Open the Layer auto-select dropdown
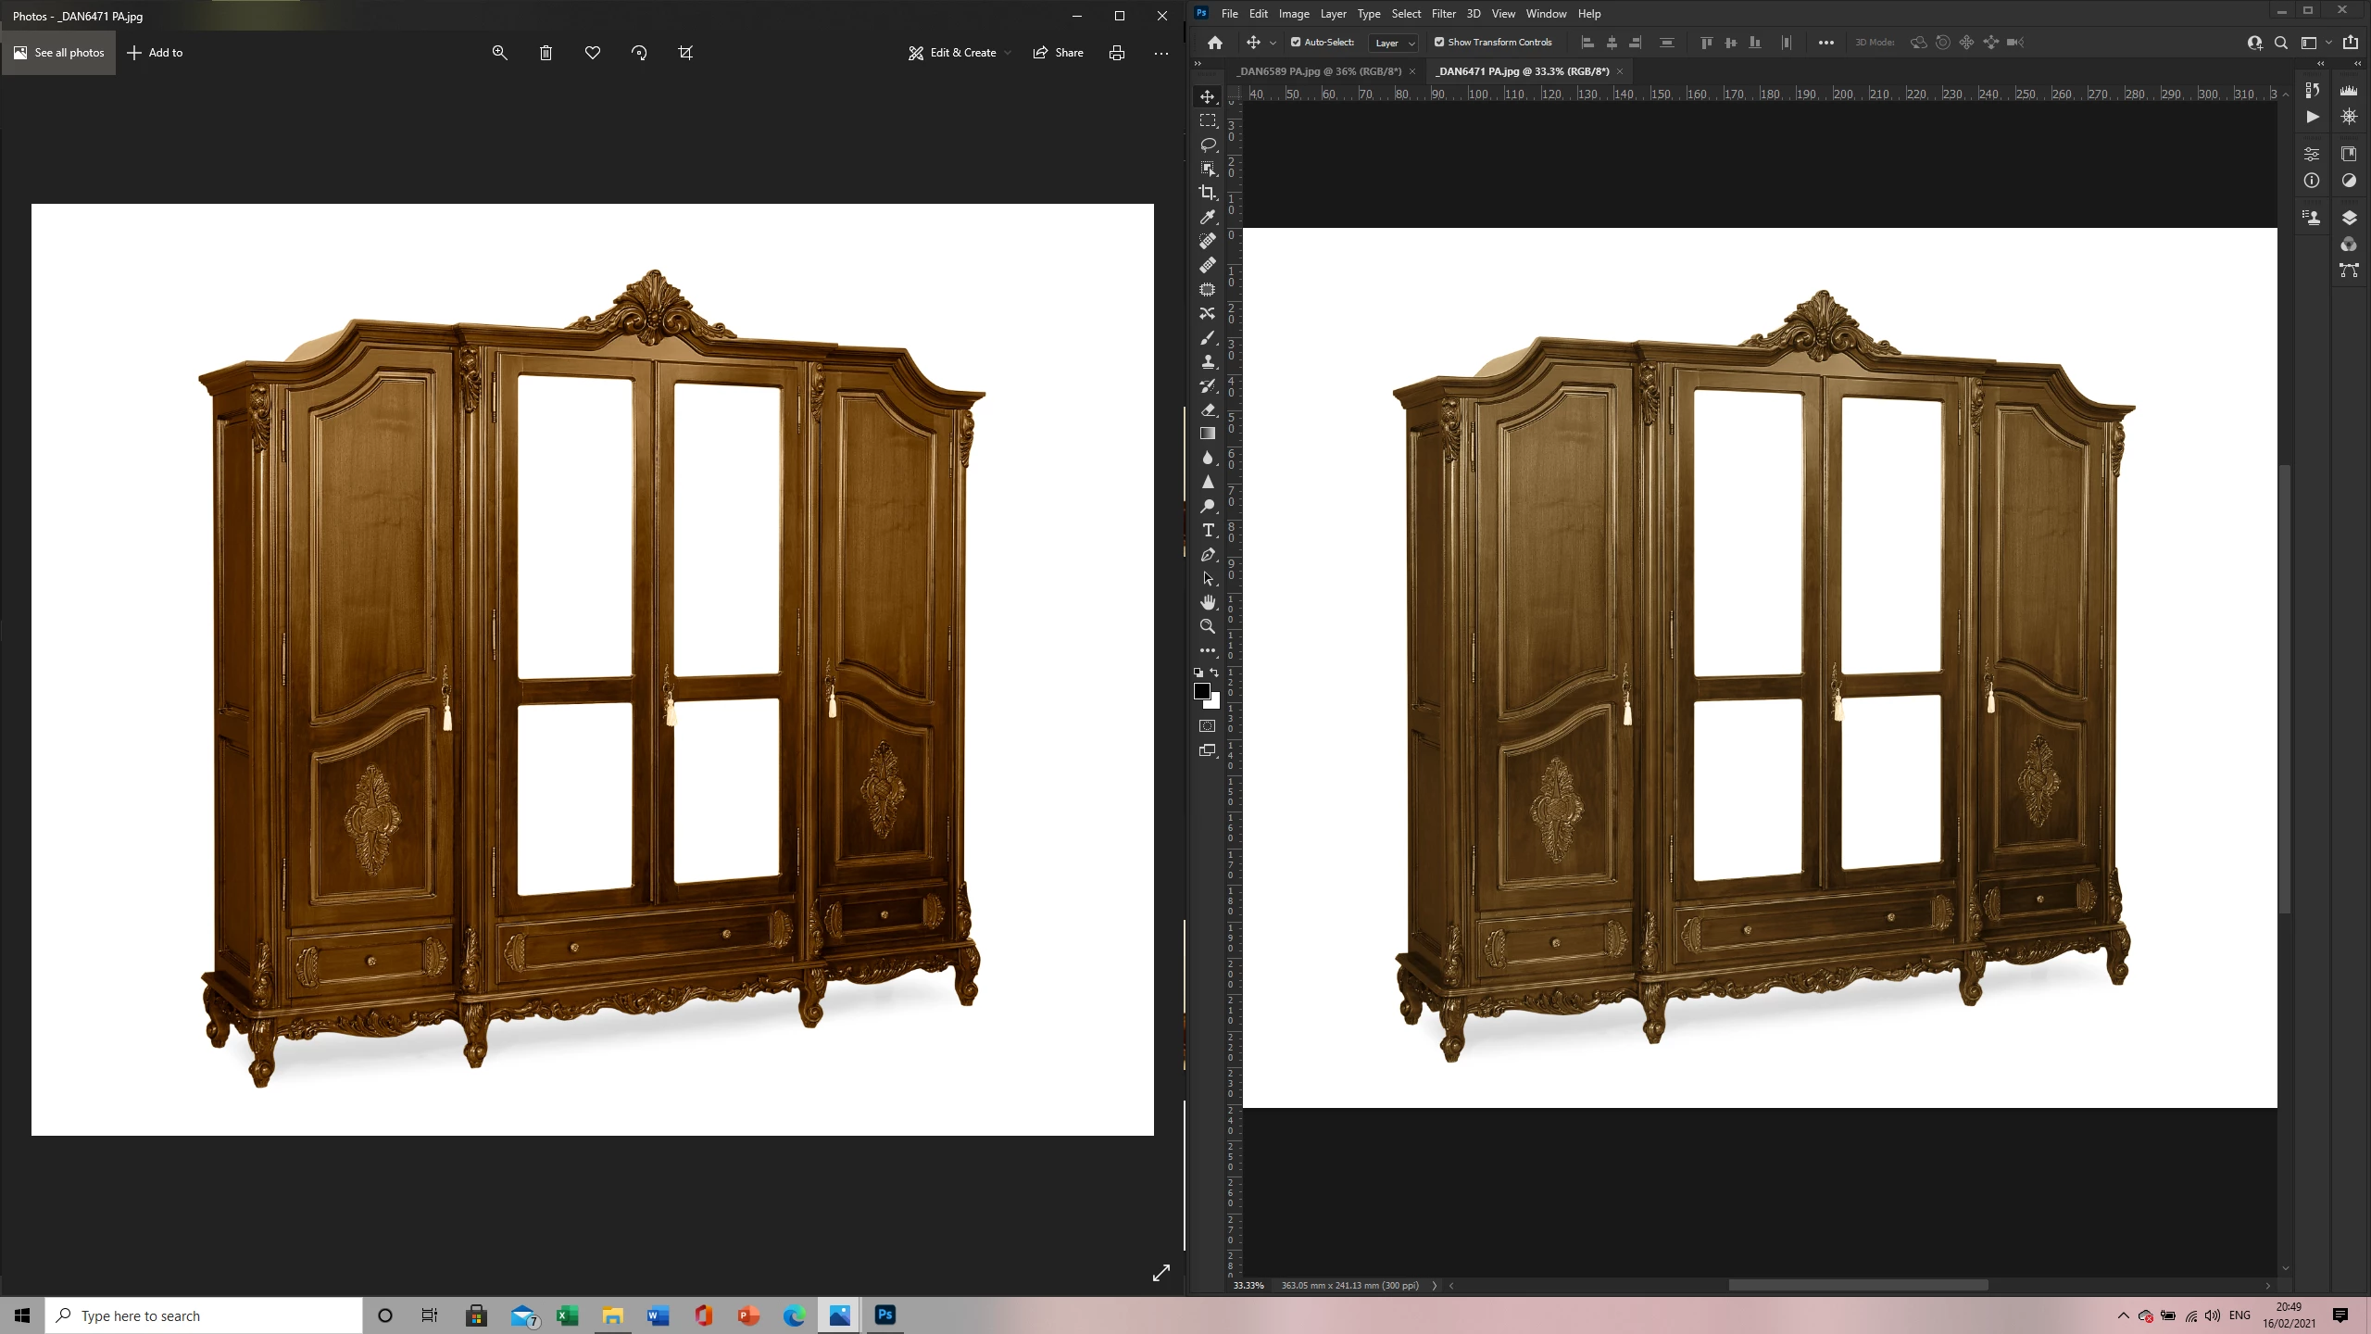Screen dimensions: 2371x1334 click(1394, 43)
